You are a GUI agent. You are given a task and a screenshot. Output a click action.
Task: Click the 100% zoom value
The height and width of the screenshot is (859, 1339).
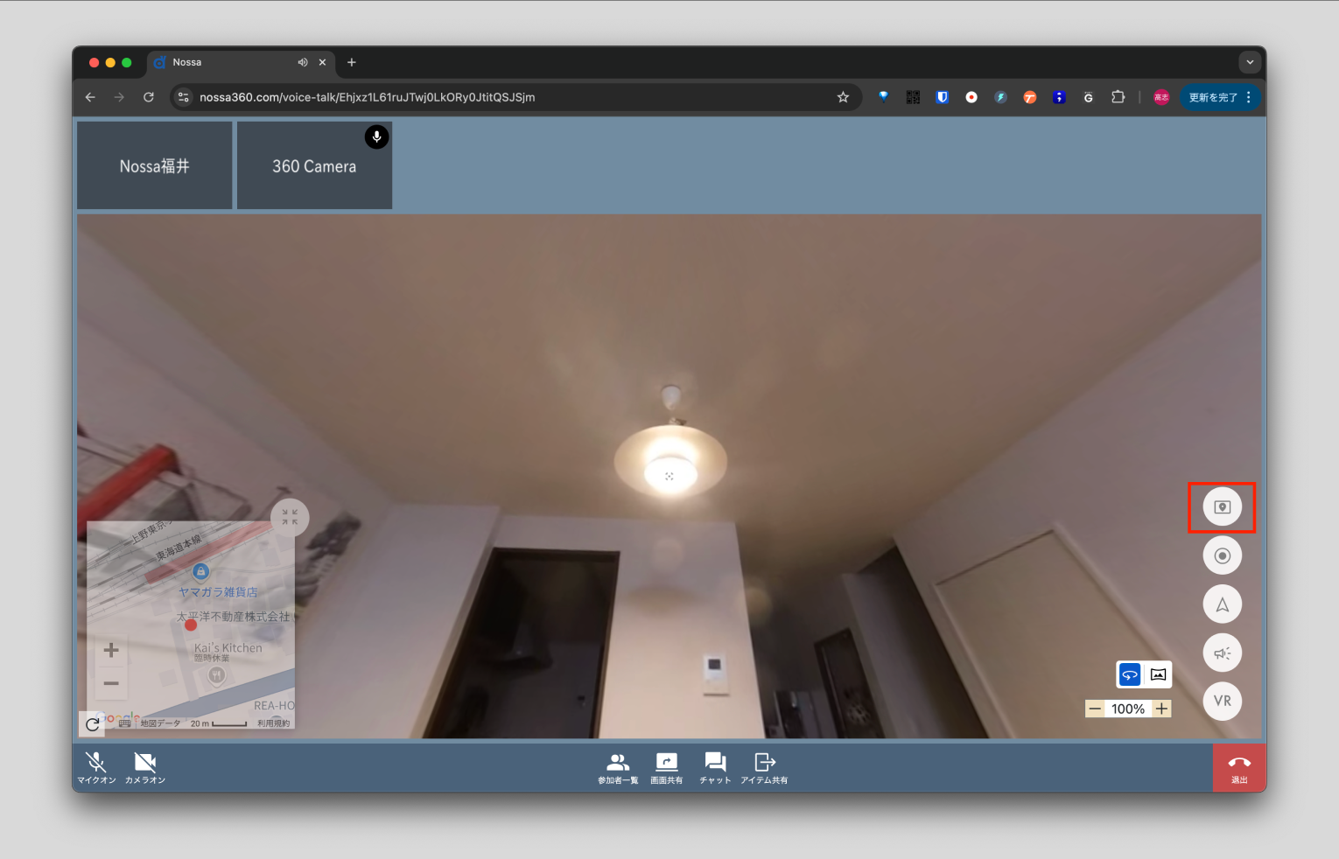1128,709
